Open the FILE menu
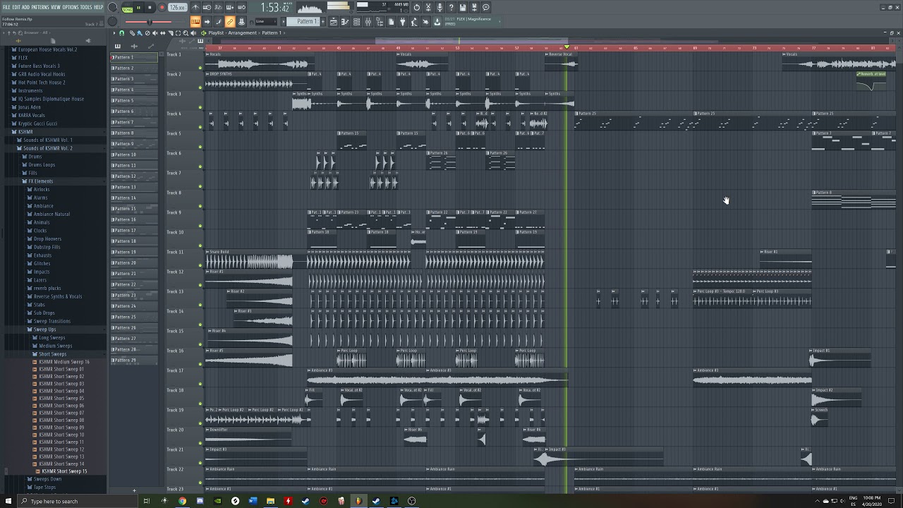903x508 pixels. coord(6,7)
